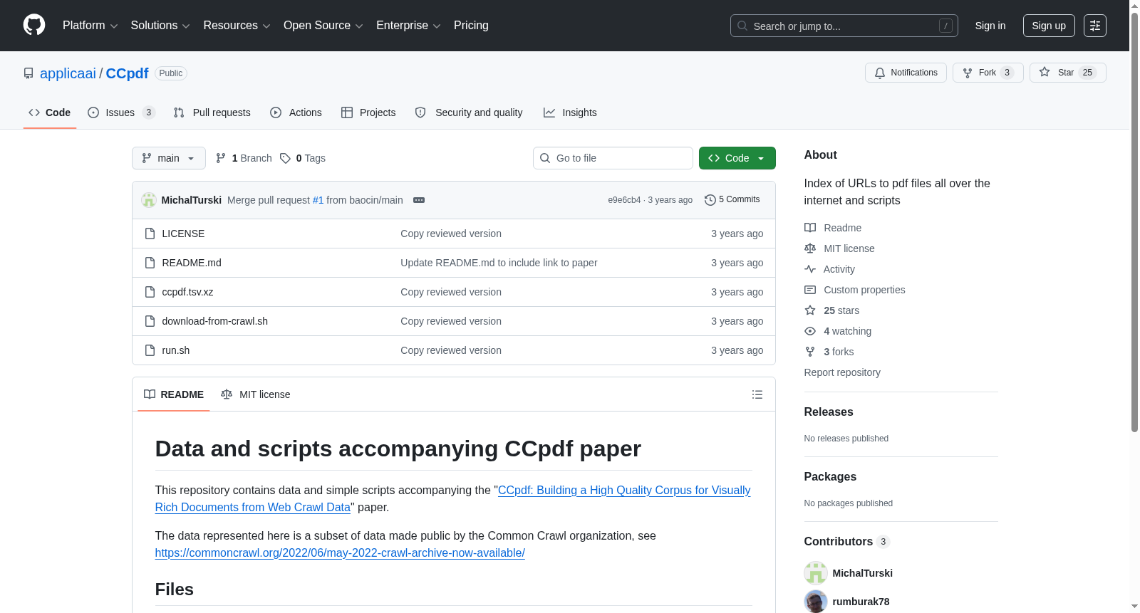Open the main branch selector dropdown
Screen dimensions: 1140x613
click(x=169, y=158)
